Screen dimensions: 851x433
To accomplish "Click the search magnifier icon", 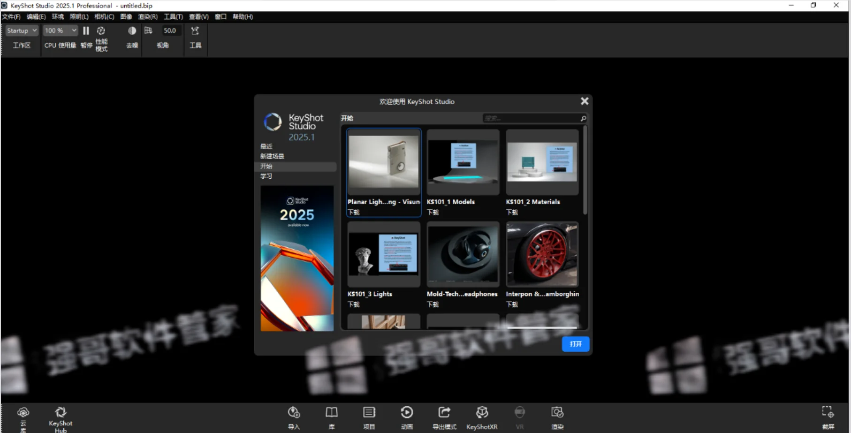I will pyautogui.click(x=583, y=118).
